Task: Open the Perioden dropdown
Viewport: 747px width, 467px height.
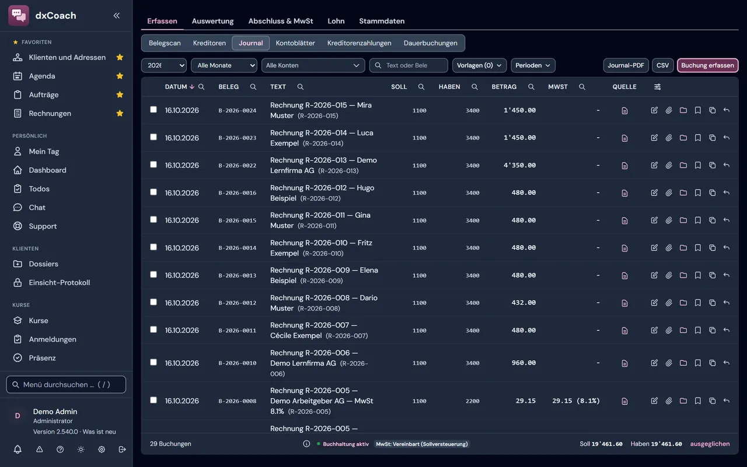Action: [533, 65]
